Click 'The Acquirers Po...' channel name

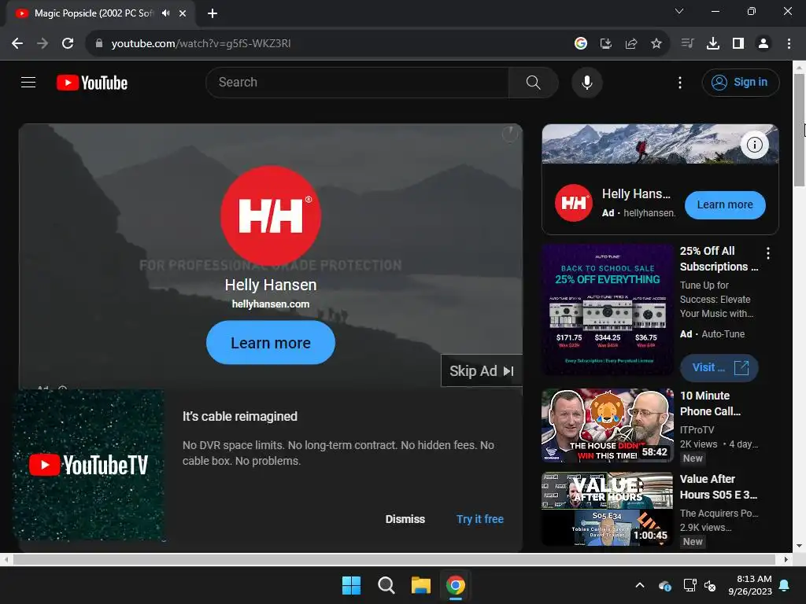point(719,513)
